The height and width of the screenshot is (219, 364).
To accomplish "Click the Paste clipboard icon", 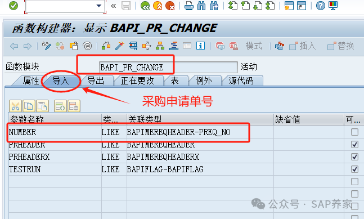I will (x=42, y=106).
